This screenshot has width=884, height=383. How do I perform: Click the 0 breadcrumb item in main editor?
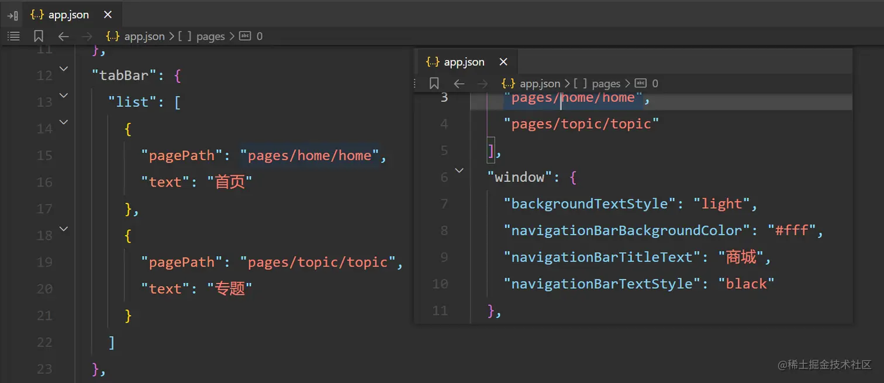[x=251, y=36]
